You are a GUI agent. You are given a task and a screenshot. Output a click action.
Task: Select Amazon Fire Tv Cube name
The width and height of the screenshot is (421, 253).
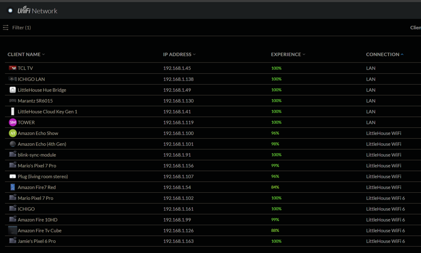[x=40, y=230]
